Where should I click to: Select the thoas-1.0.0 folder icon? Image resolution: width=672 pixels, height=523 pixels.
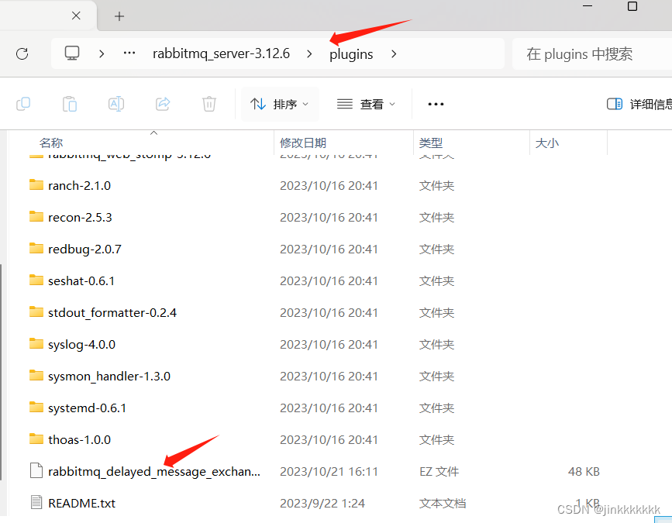click(36, 439)
